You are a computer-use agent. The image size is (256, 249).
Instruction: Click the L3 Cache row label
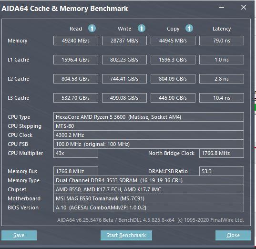18,98
